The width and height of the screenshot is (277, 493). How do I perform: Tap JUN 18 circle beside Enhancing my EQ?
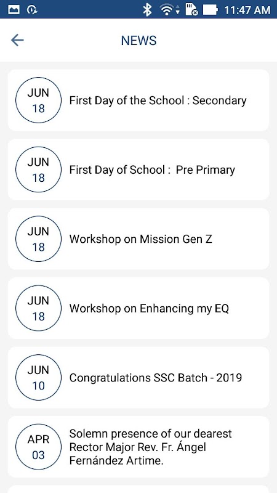click(x=38, y=308)
